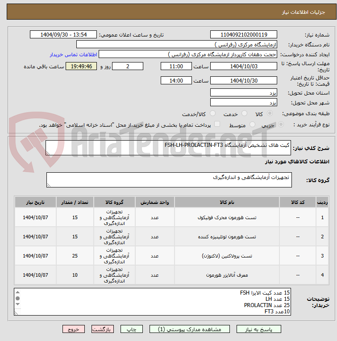Click the جزئیات اطلاعات نیاز page title
This screenshot has width=337, height=341.
(x=303, y=12)
